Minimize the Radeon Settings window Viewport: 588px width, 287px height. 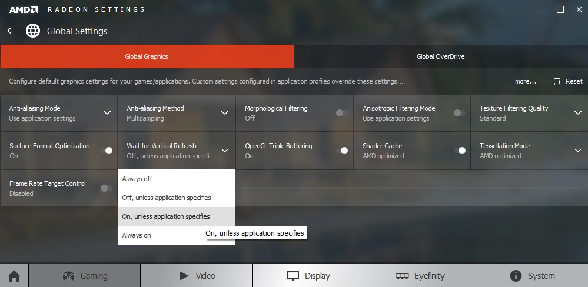(x=541, y=12)
